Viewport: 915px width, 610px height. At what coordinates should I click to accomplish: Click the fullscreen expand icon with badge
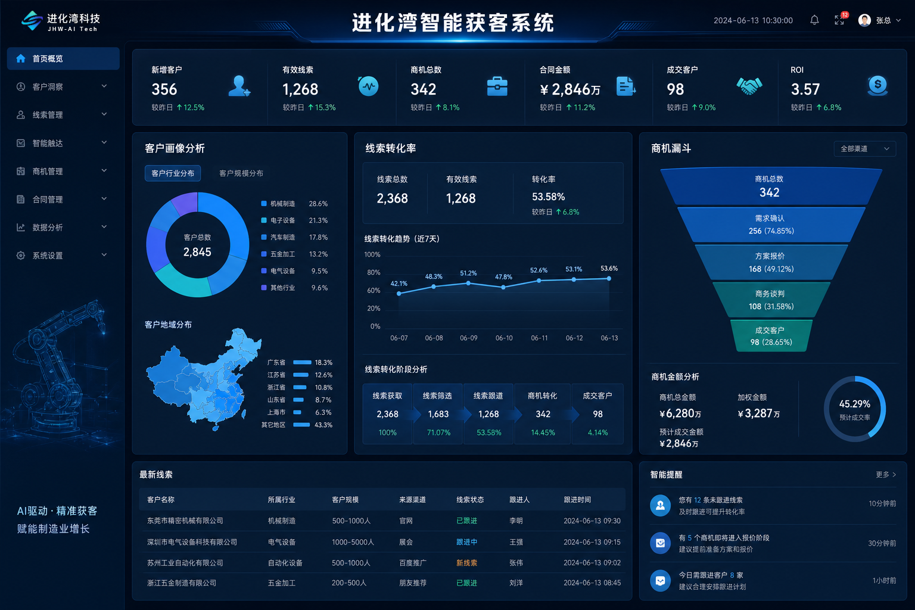[x=840, y=19]
